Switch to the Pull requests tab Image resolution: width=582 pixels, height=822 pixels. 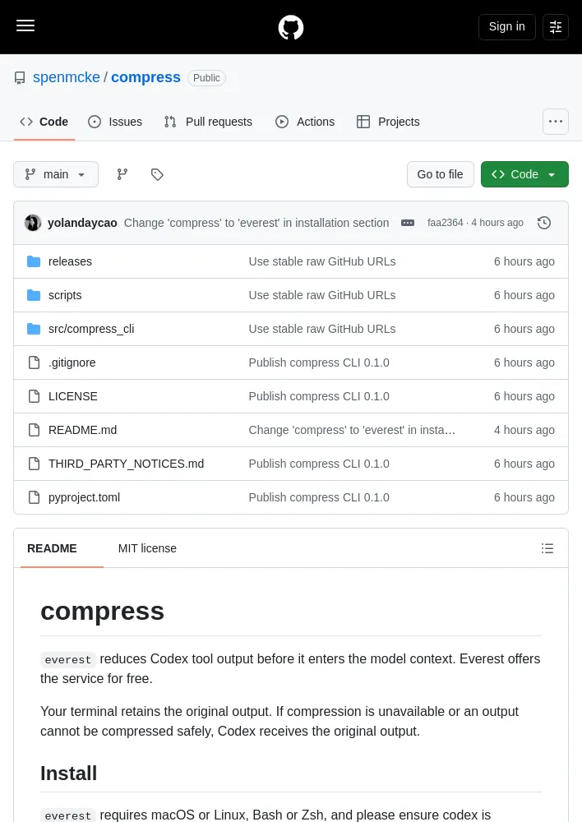(208, 122)
